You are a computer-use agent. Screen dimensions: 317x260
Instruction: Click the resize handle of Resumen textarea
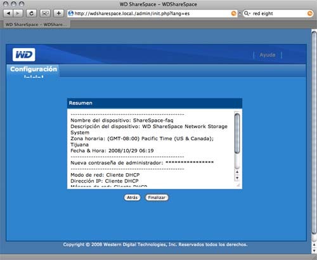point(238,185)
